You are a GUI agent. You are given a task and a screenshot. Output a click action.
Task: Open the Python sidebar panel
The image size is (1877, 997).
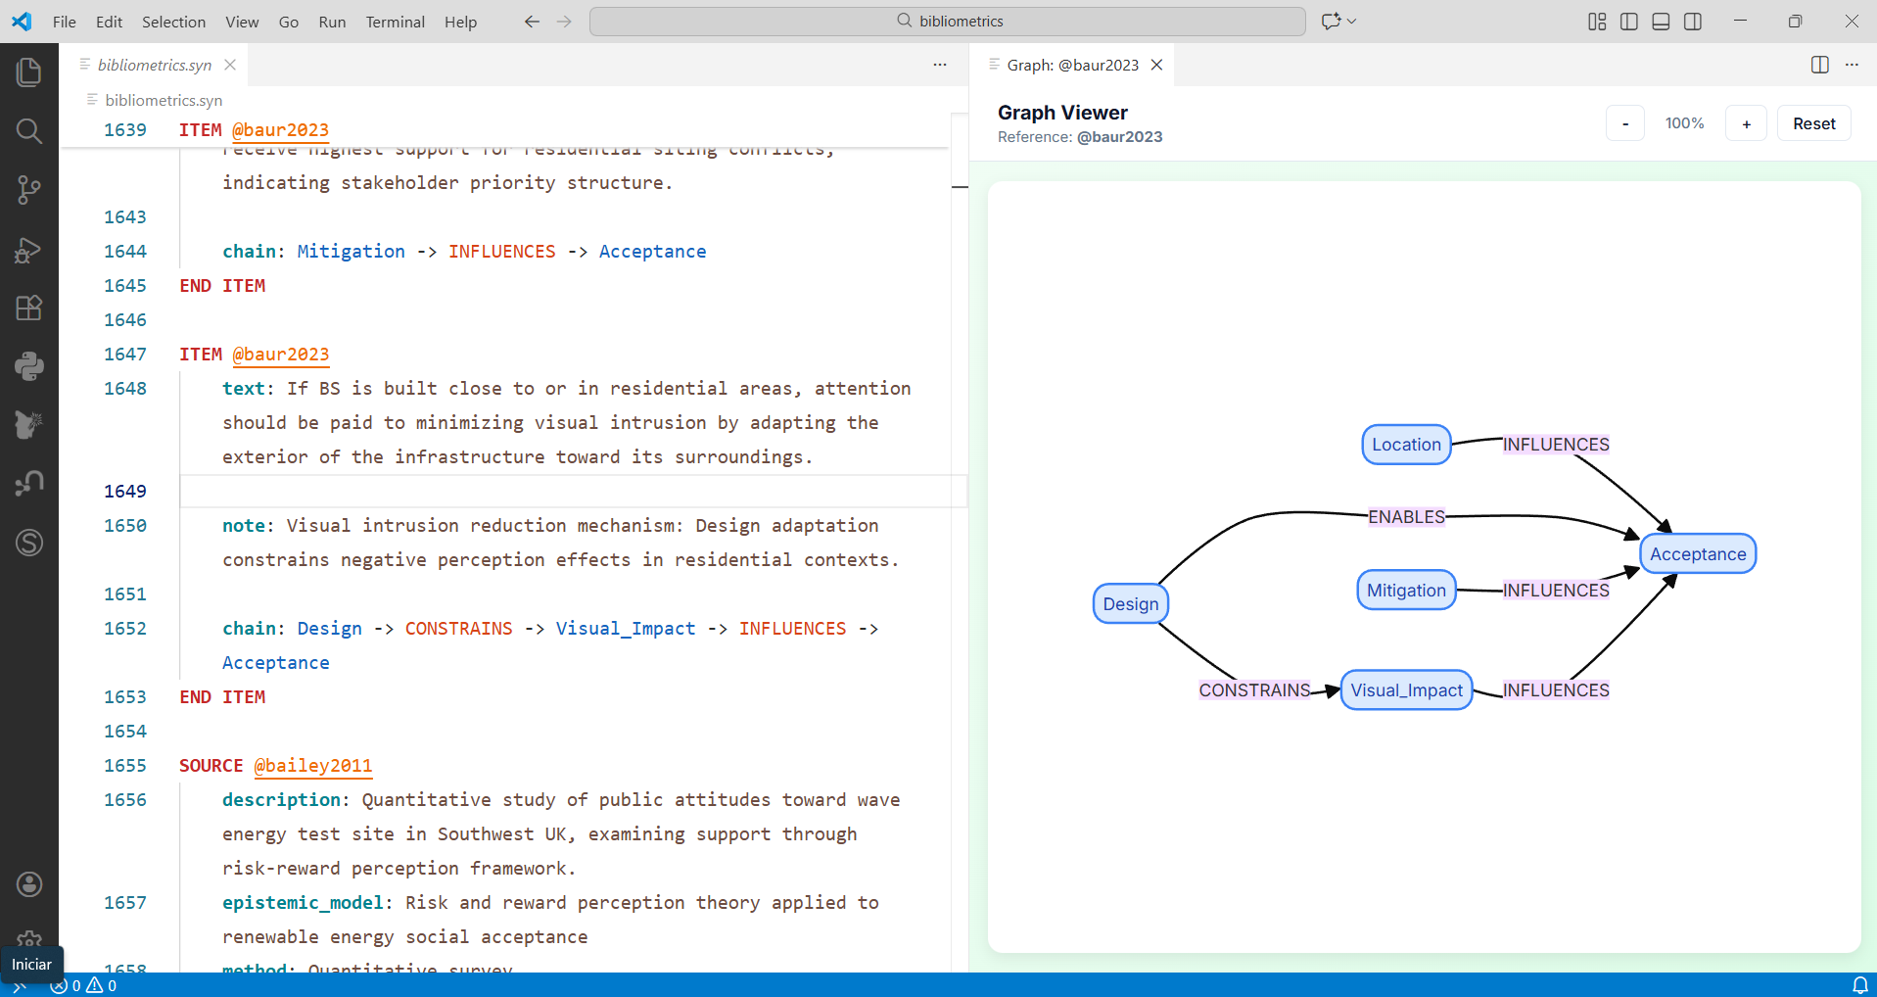(29, 366)
